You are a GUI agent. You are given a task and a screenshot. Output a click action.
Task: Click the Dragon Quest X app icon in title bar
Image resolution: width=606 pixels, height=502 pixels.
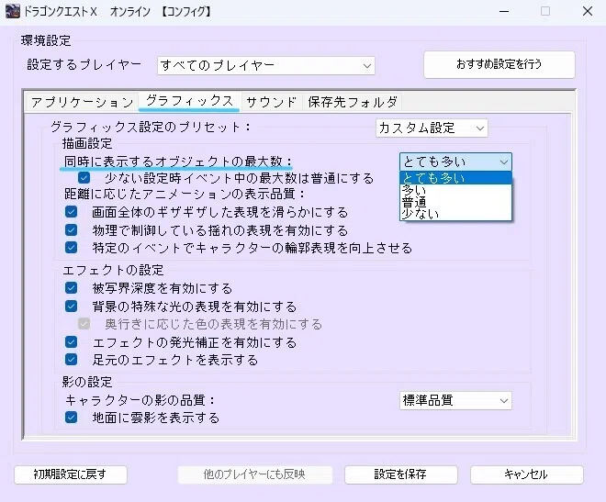12,11
